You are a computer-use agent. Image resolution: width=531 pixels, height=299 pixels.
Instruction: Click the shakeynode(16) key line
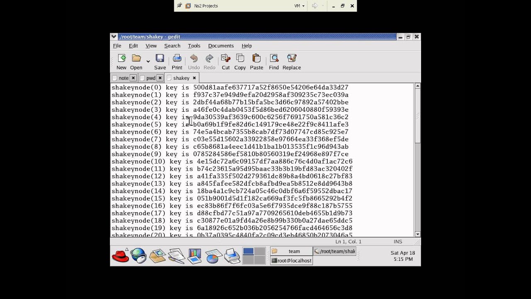click(232, 206)
